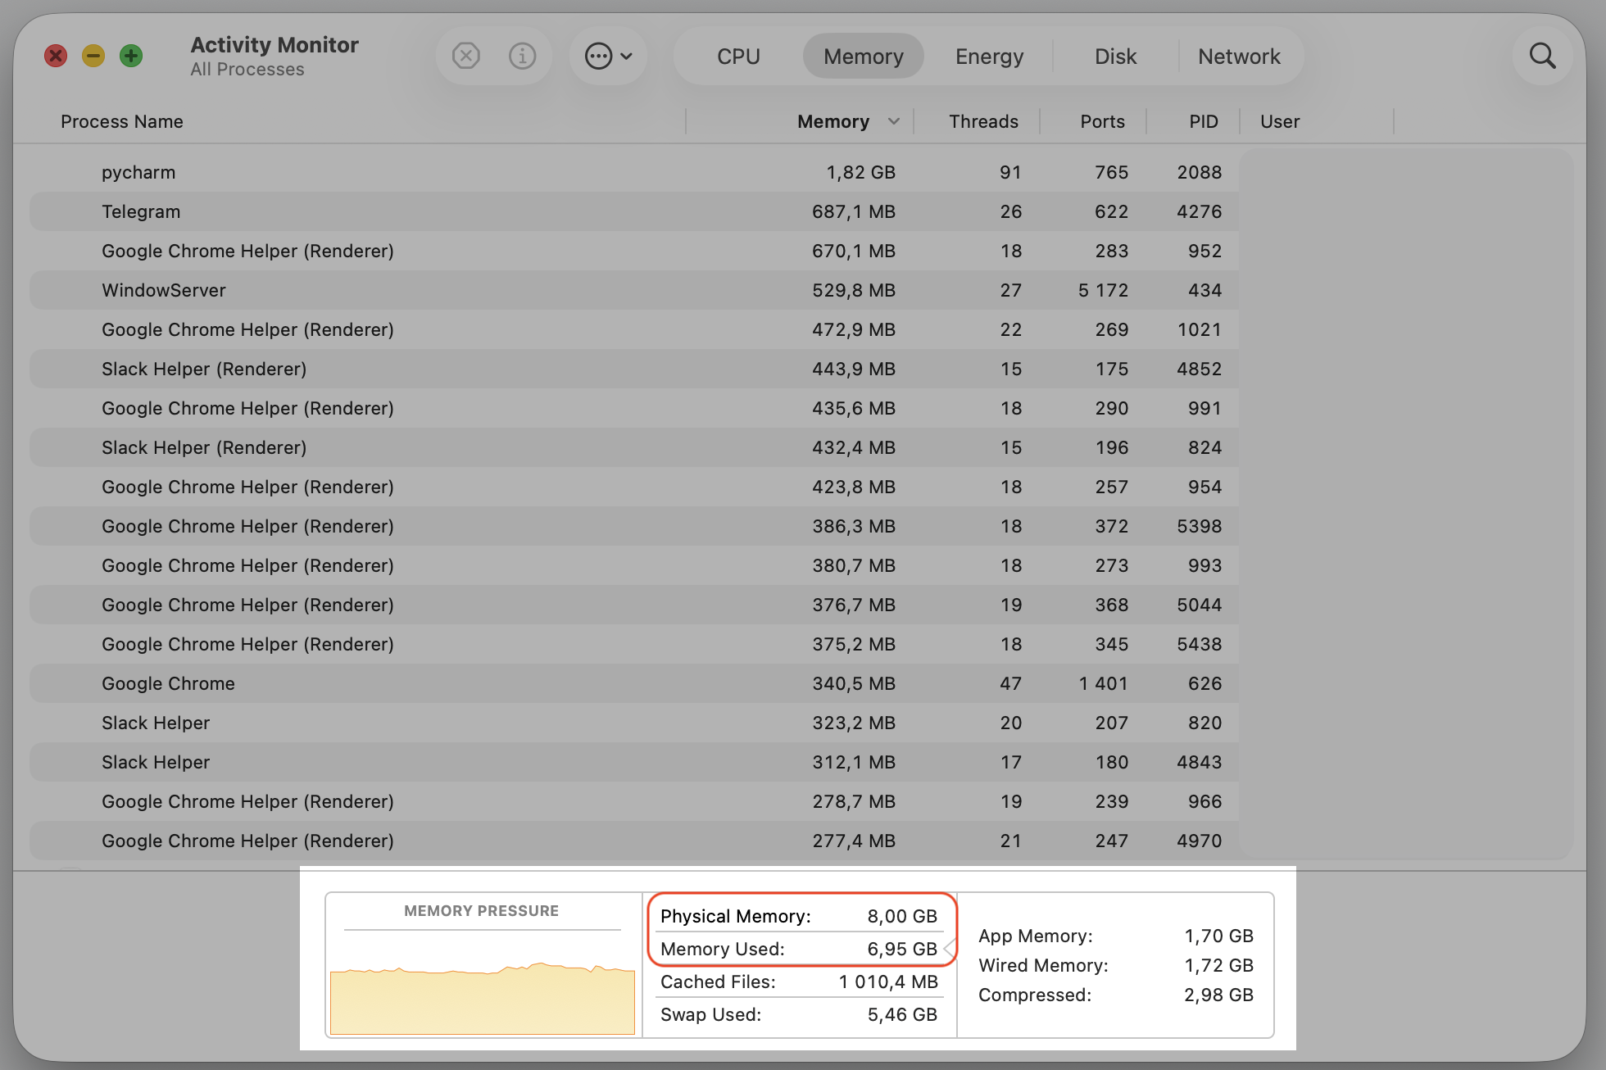Click the 687,1 MB memory value
Viewport: 1606px width, 1070px height.
[x=854, y=211]
